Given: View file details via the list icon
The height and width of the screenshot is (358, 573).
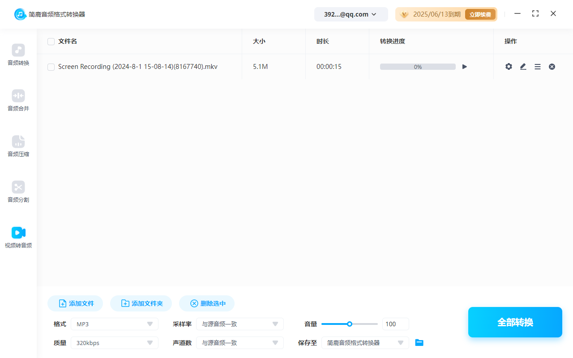Looking at the screenshot, I should click(537, 66).
